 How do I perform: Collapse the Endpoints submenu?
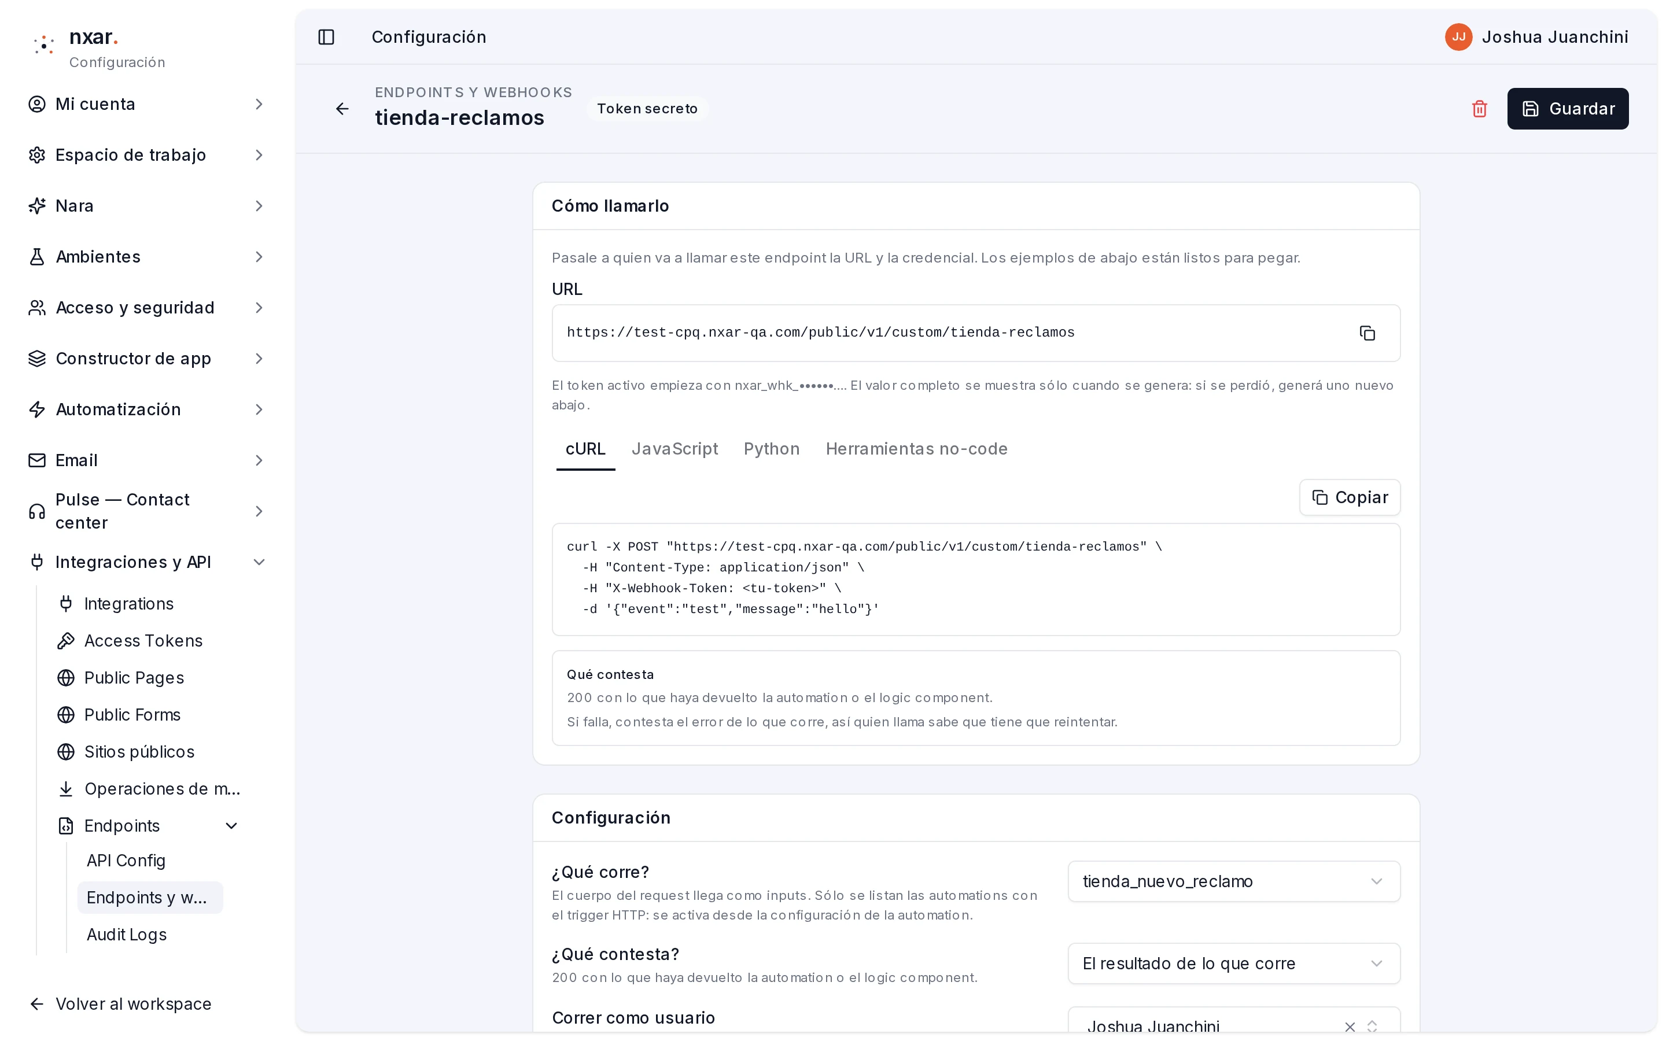point(149,826)
